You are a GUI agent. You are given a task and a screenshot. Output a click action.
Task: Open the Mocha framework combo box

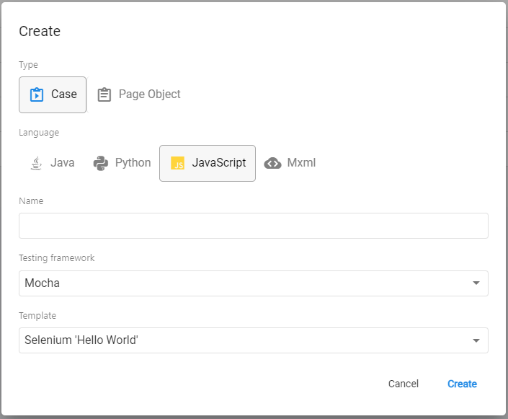click(254, 283)
